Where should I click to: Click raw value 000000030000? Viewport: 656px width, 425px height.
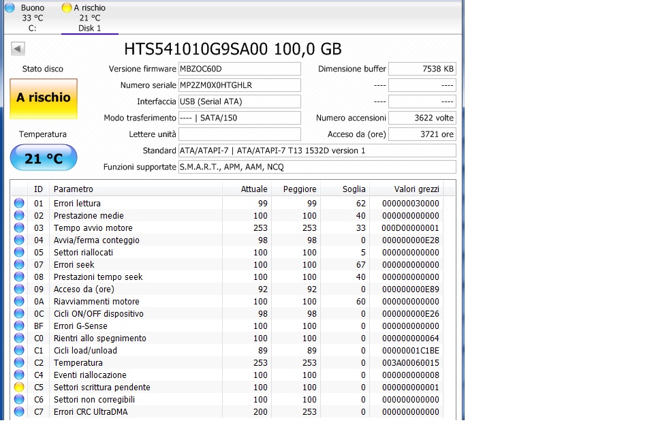[x=410, y=203]
